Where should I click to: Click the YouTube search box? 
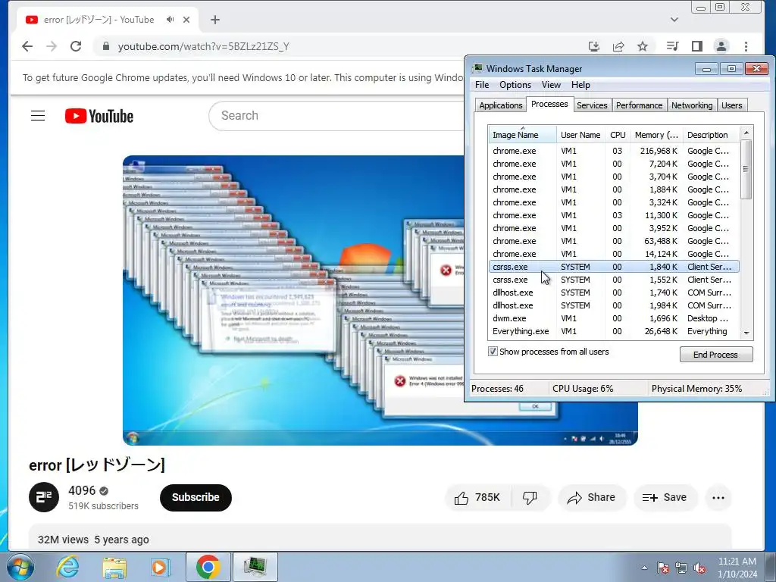coord(336,116)
